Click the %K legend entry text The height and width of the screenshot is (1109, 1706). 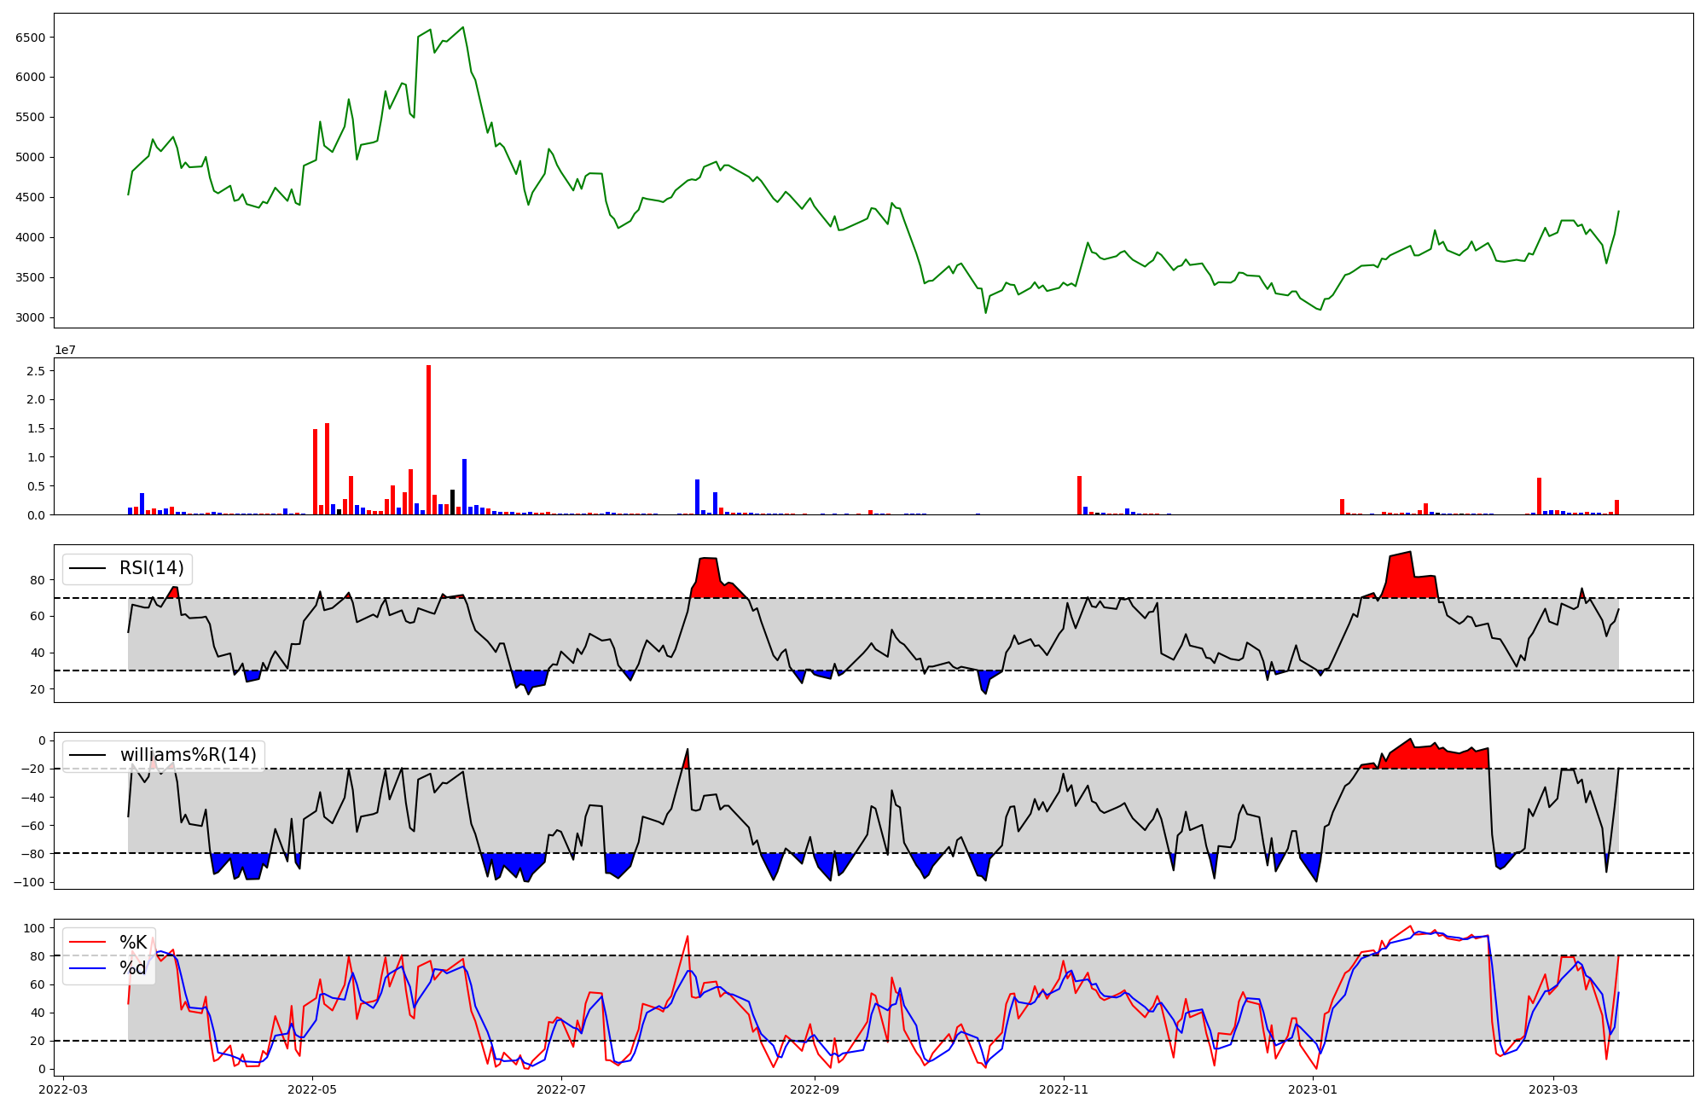(x=133, y=943)
